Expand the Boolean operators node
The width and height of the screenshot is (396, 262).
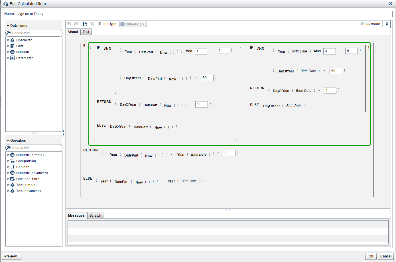pyautogui.click(x=8, y=167)
